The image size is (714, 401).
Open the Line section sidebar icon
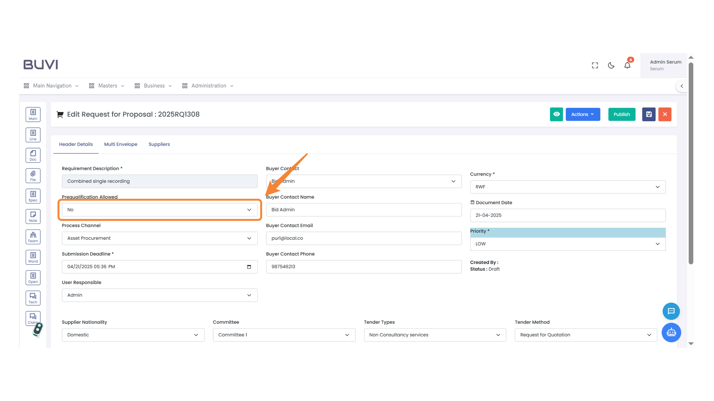tap(33, 135)
